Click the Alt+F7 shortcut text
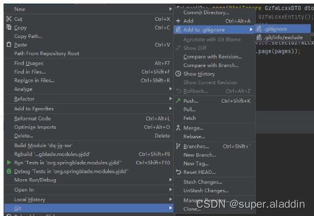The width and height of the screenshot is (314, 216). point(162,63)
